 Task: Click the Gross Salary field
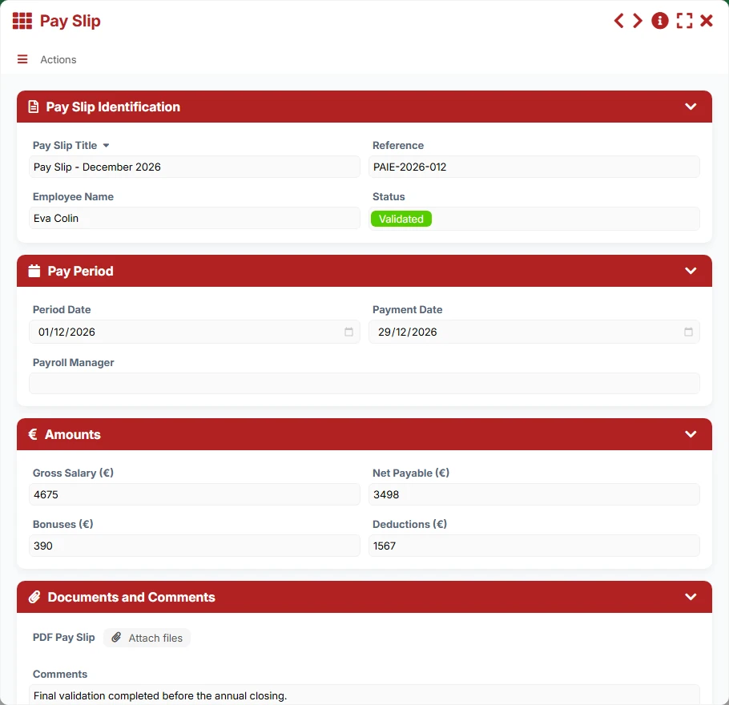(195, 494)
